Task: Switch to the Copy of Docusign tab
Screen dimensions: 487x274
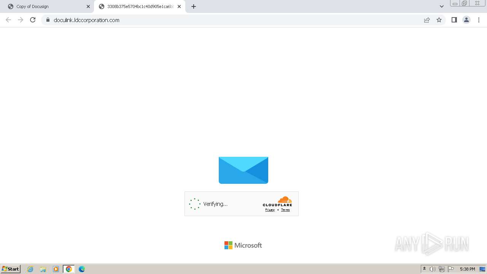Action: pyautogui.click(x=47, y=6)
